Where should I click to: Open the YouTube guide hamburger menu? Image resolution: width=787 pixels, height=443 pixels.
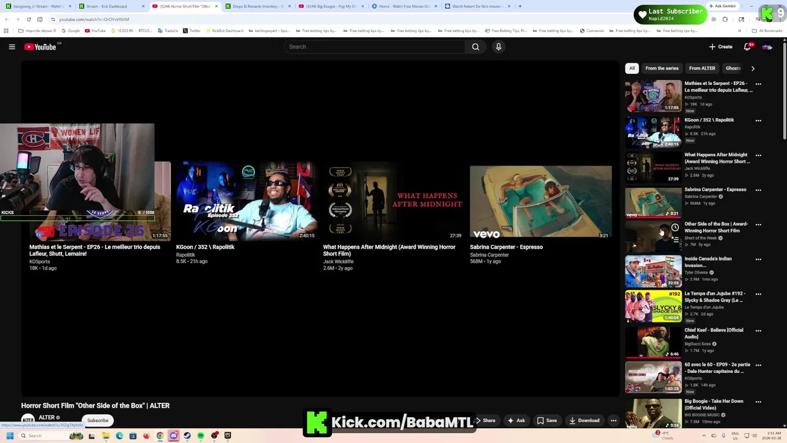point(12,47)
